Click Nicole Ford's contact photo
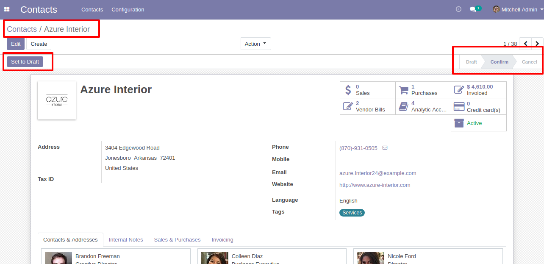Viewport: 544px width, 264px height. coord(371,258)
